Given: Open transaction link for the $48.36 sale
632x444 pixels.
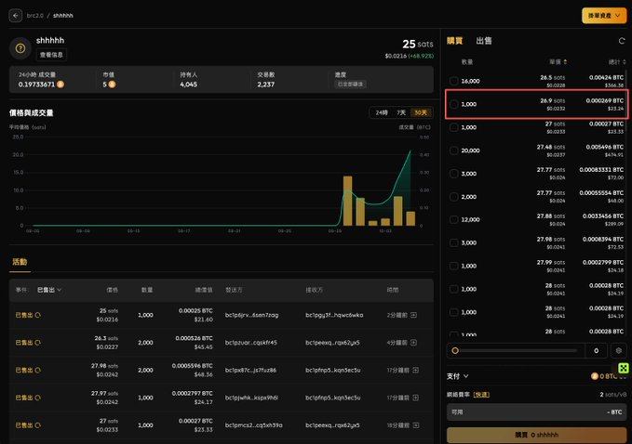Looking at the screenshot, I should [x=415, y=370].
